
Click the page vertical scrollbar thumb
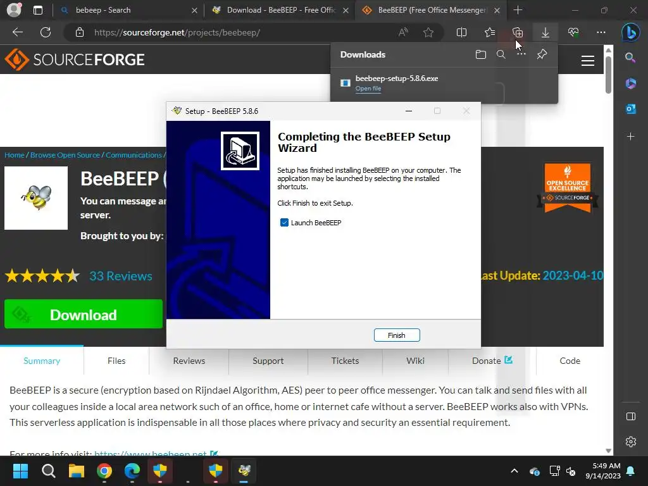[x=608, y=75]
